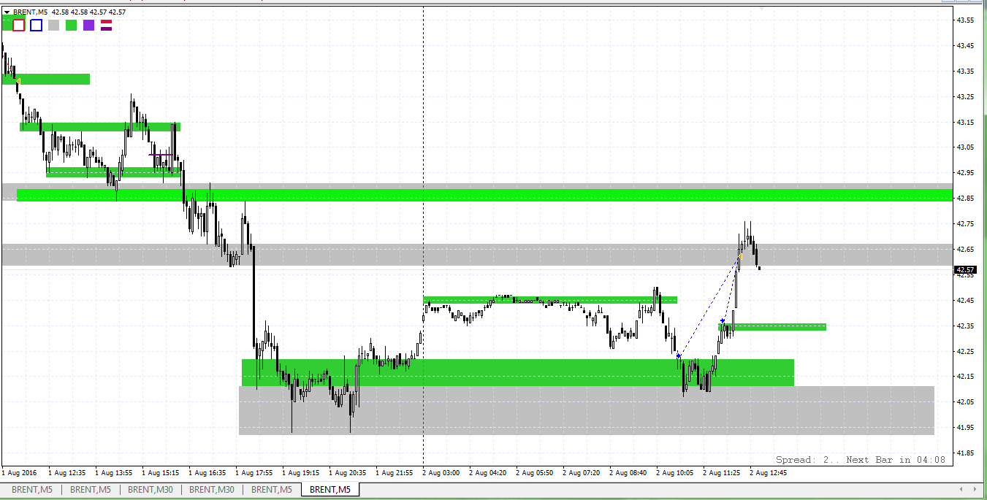The width and height of the screenshot is (987, 500).
Task: Click the 1 Aug 19:15 time label
Action: [300, 473]
